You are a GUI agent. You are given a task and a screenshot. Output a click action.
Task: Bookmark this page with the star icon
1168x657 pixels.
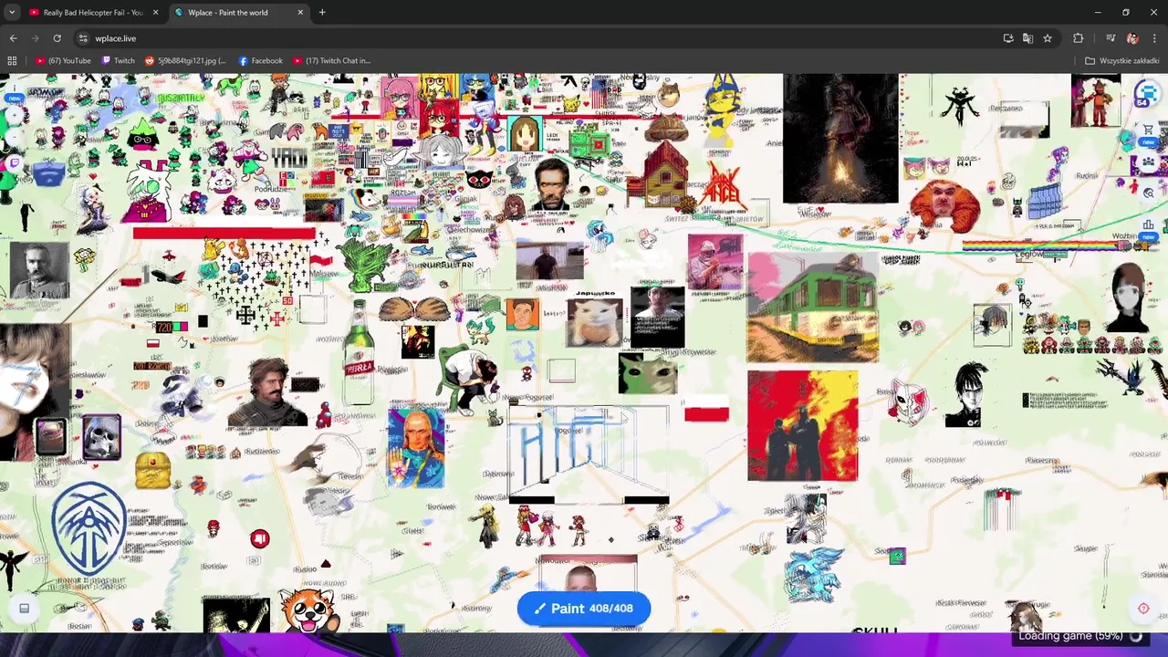1048,38
